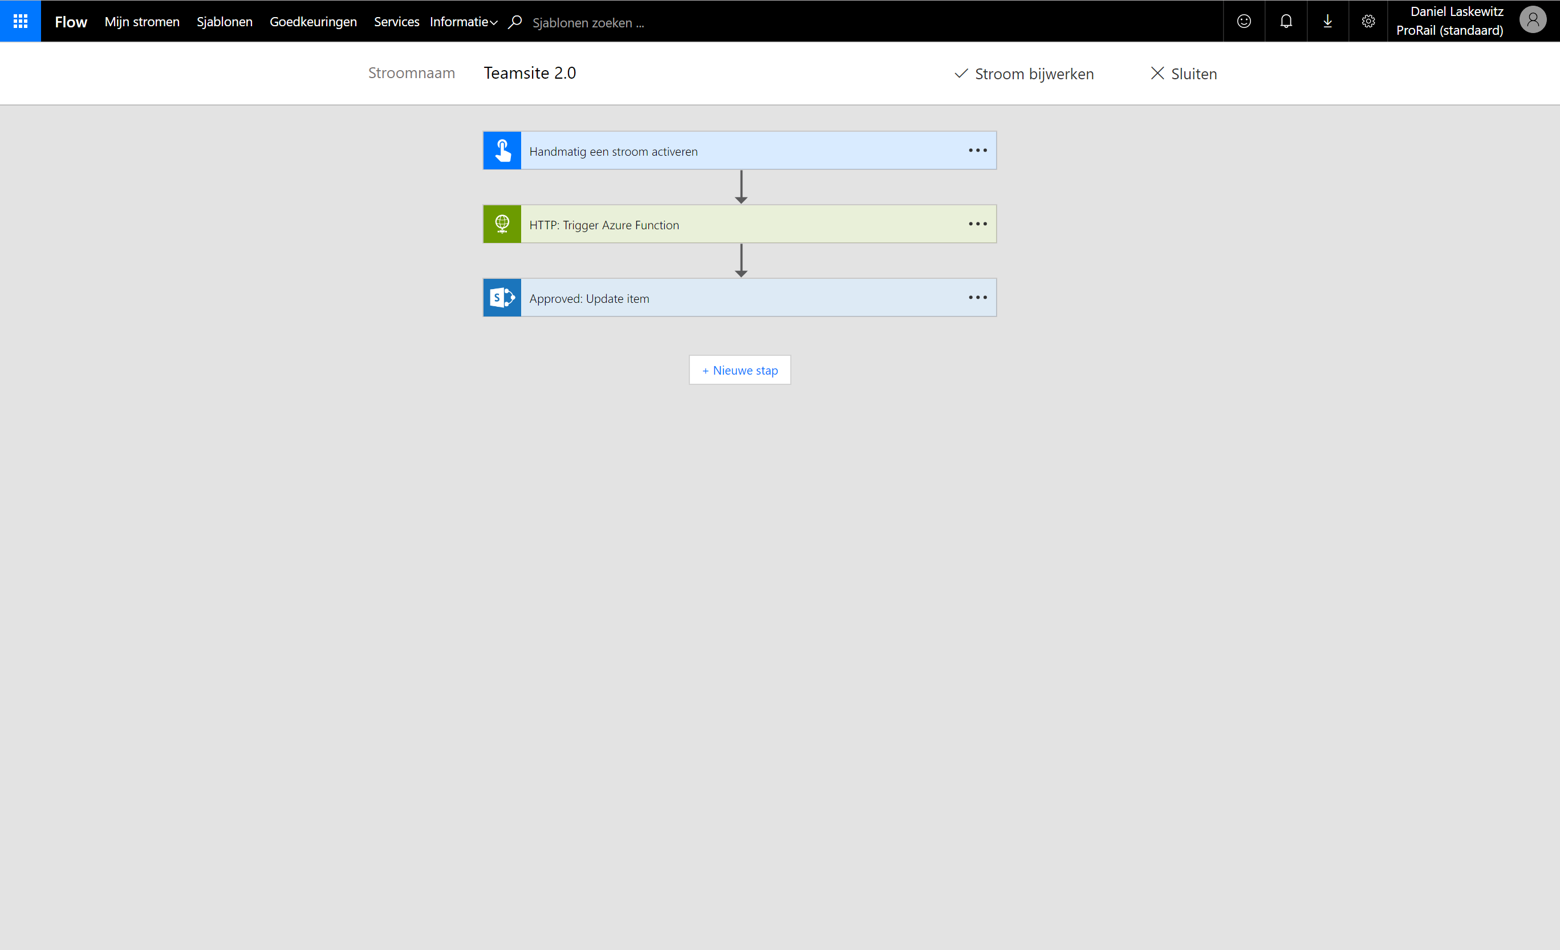Click the Teamsite 2.0 flow name field
1560x950 pixels.
(530, 73)
